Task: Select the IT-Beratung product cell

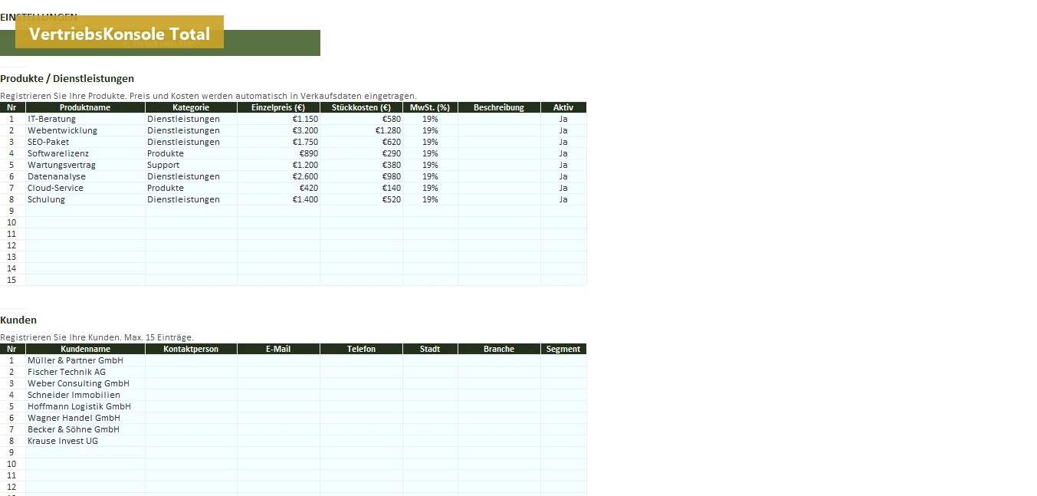Action: (x=85, y=119)
